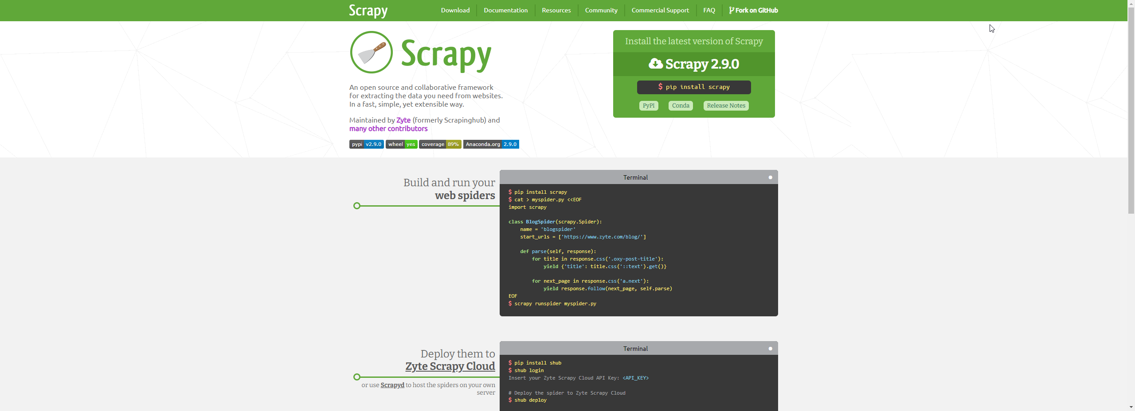Click the Anaconda.org 2.9.0 badge
1135x411 pixels.
491,144
